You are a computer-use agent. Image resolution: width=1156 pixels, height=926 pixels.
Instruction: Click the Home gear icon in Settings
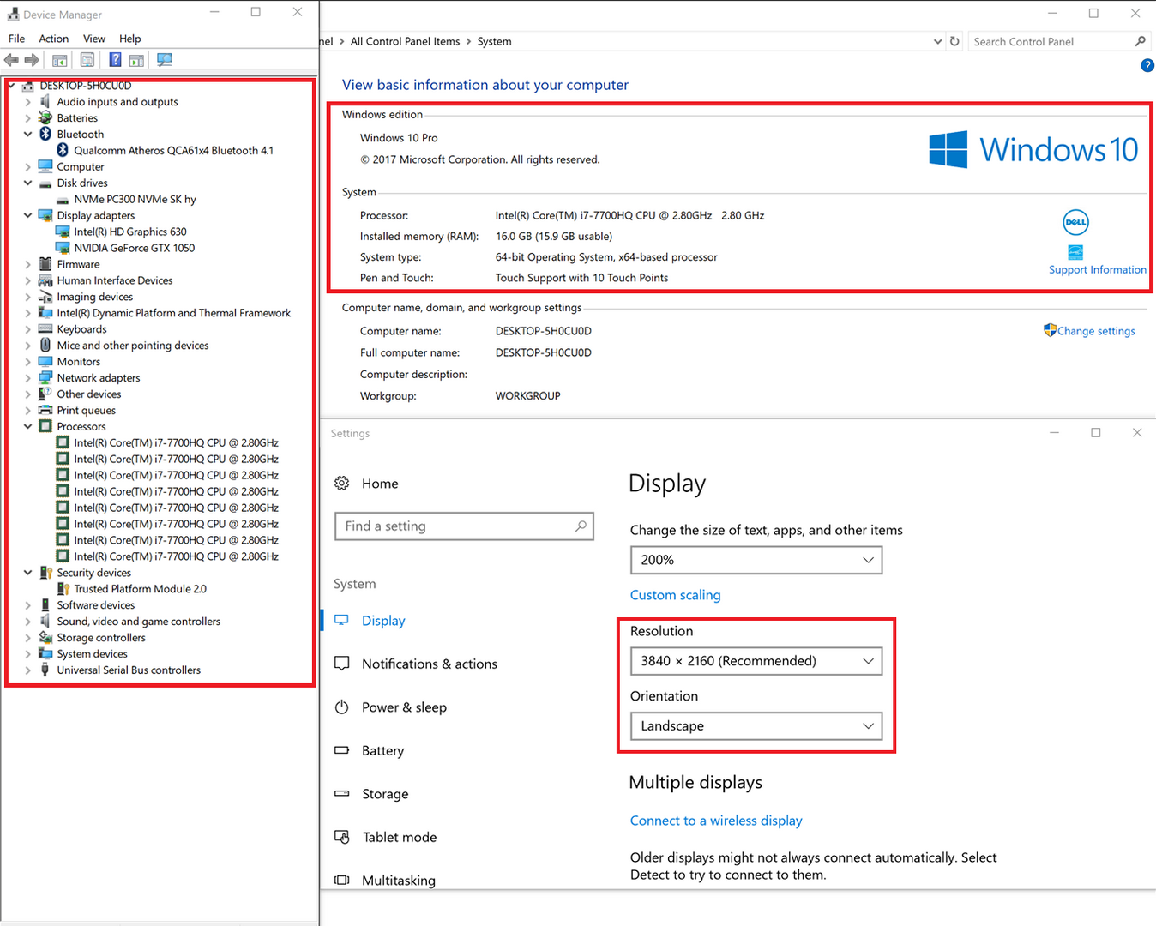pyautogui.click(x=342, y=484)
